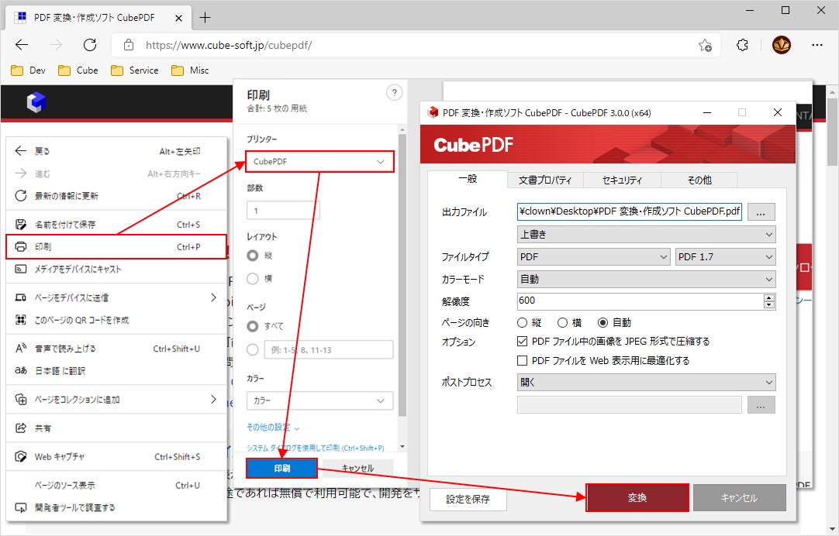
Task: Open the カラー dropdown in print dialog
Action: (x=319, y=400)
